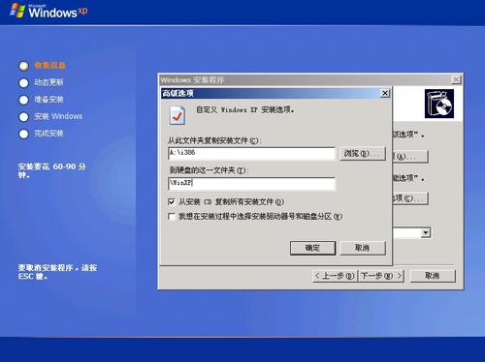Image resolution: width=485 pixels, height=362 pixels.
Task: Click the partially hidden (A)... button
Action: (410, 157)
